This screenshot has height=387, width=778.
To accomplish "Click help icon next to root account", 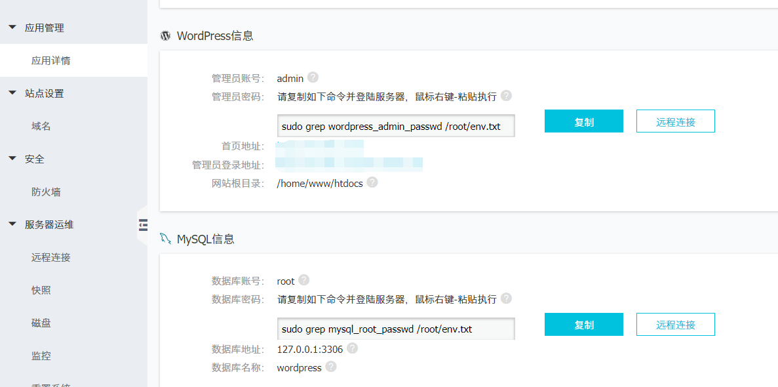I will click(304, 280).
